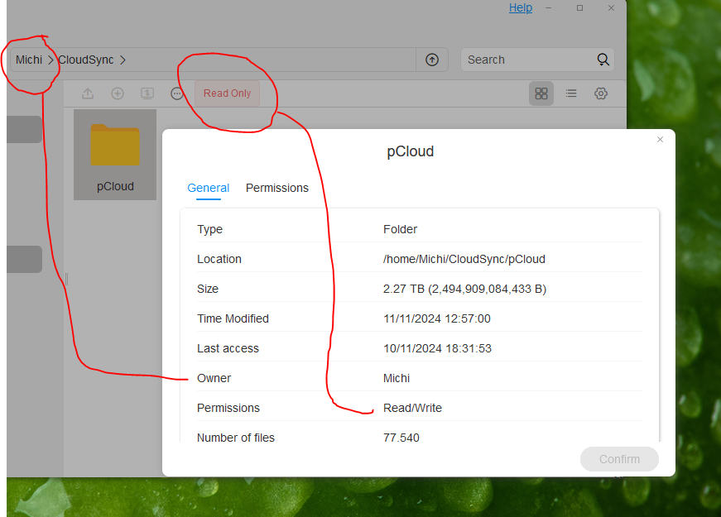721x517 pixels.
Task: Click the upload icon in the toolbar
Action: click(x=88, y=93)
